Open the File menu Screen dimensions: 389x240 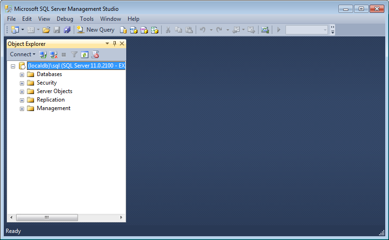point(11,19)
